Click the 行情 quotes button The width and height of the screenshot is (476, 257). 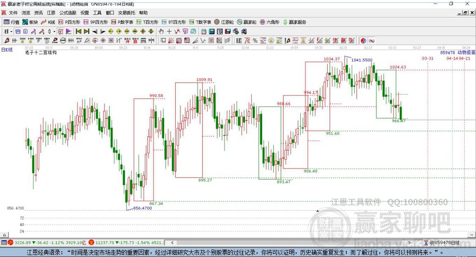[12, 22]
